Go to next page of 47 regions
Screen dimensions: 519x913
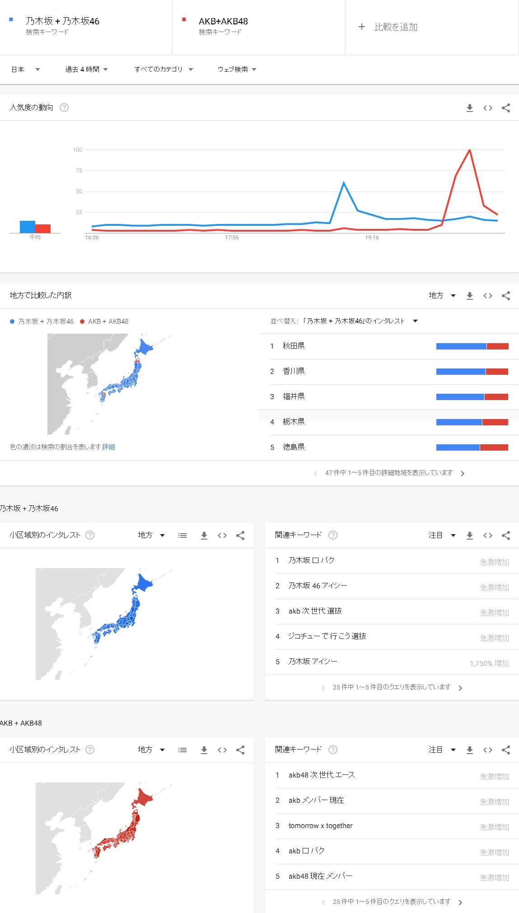pyautogui.click(x=463, y=473)
